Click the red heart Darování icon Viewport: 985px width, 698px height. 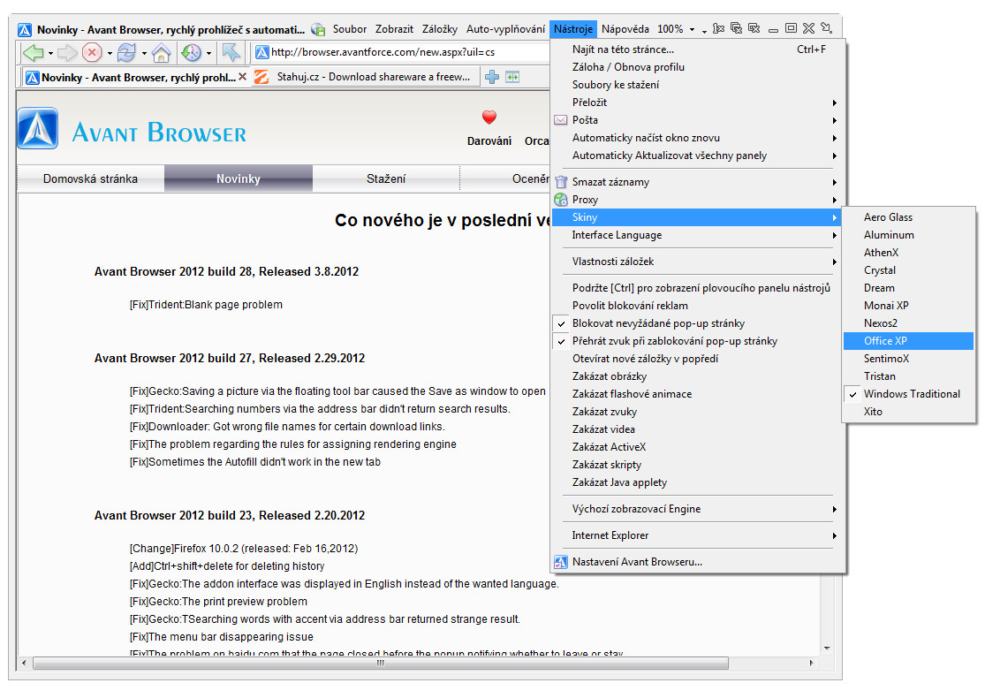click(489, 117)
